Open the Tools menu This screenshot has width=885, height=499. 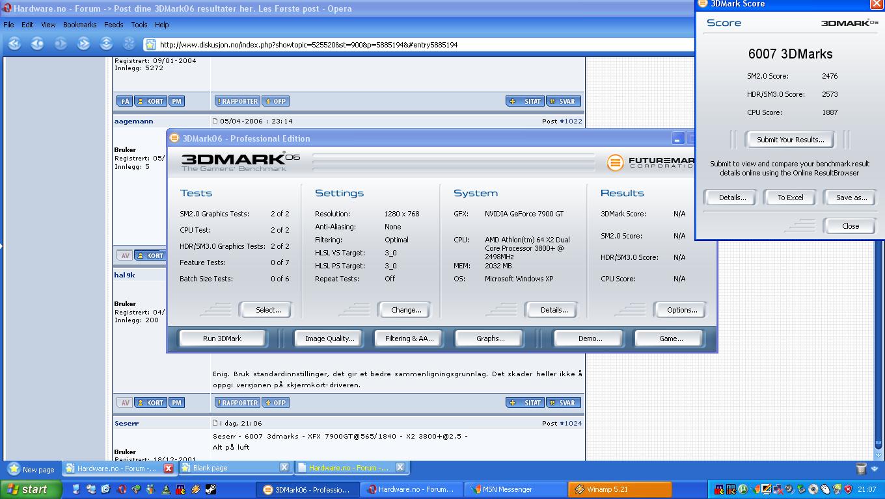[x=139, y=25]
